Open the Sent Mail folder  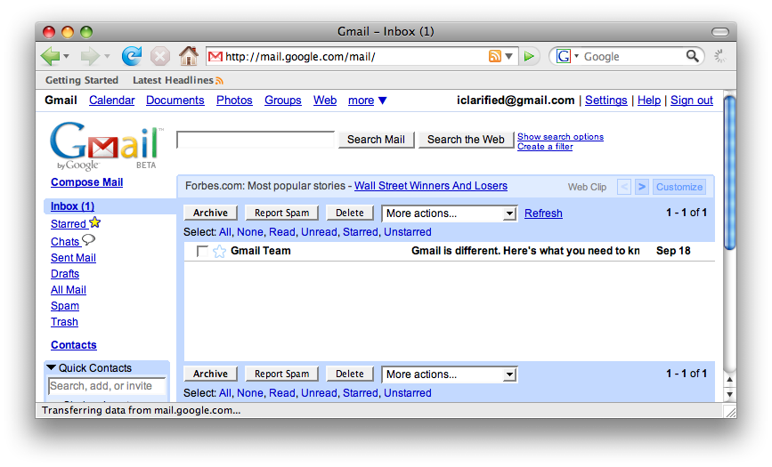(73, 258)
